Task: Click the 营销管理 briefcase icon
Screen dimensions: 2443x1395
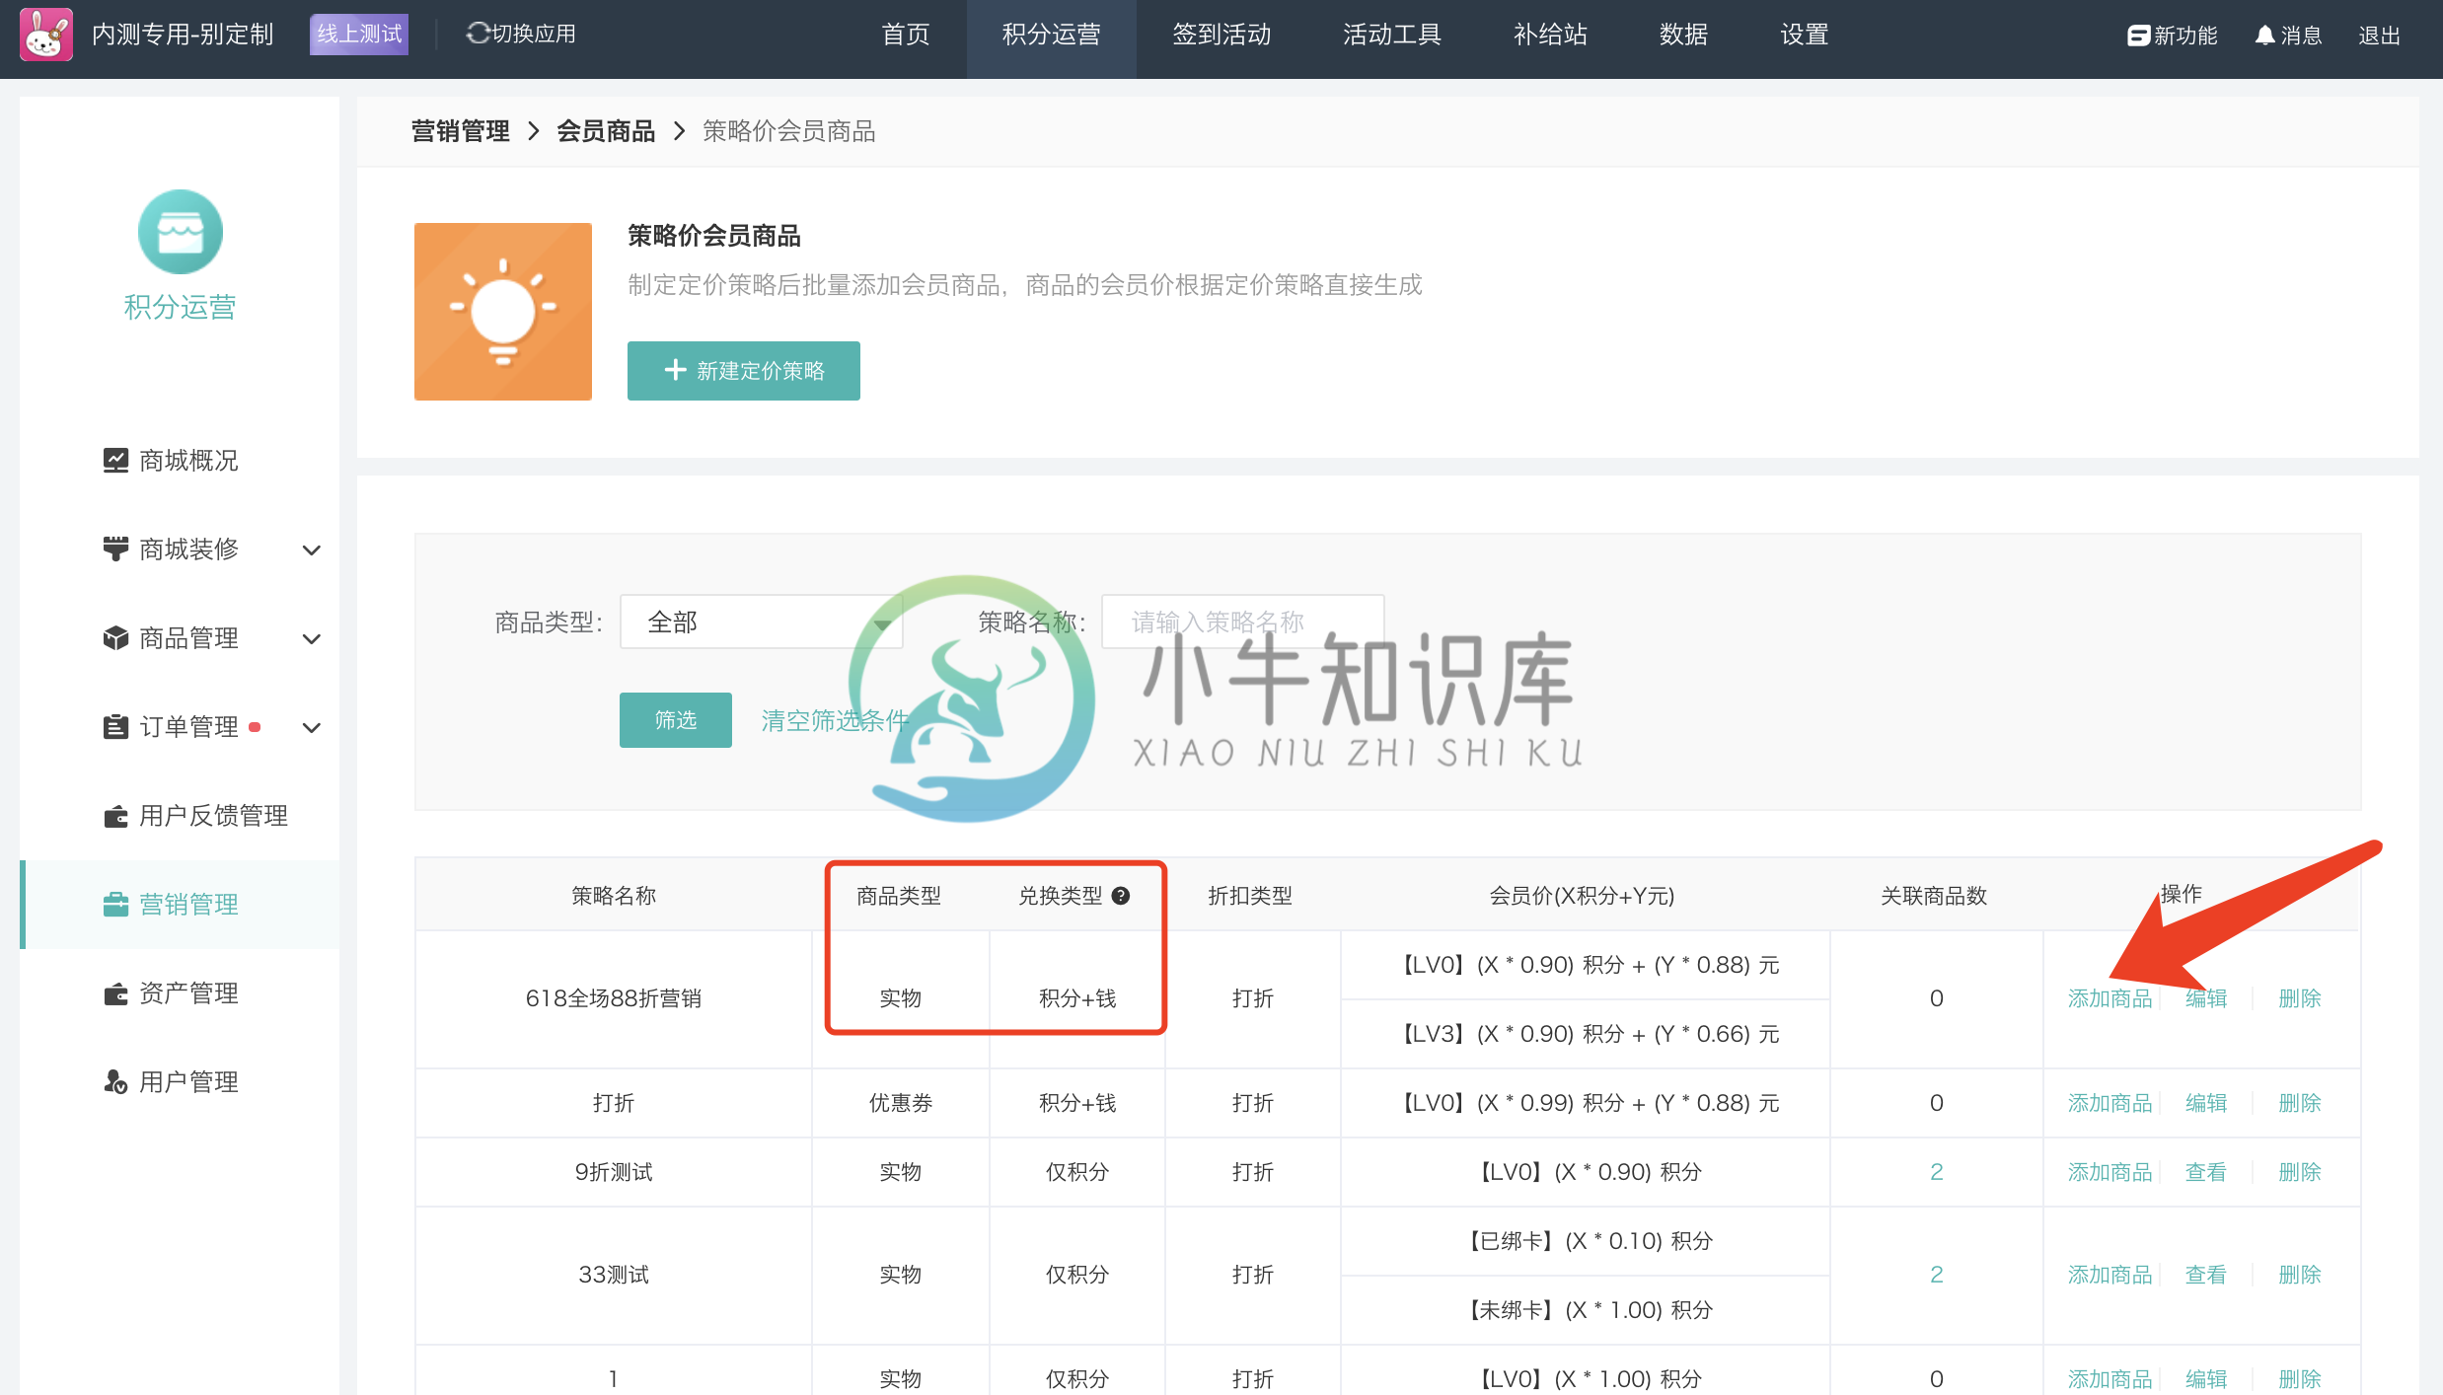Action: (x=115, y=905)
